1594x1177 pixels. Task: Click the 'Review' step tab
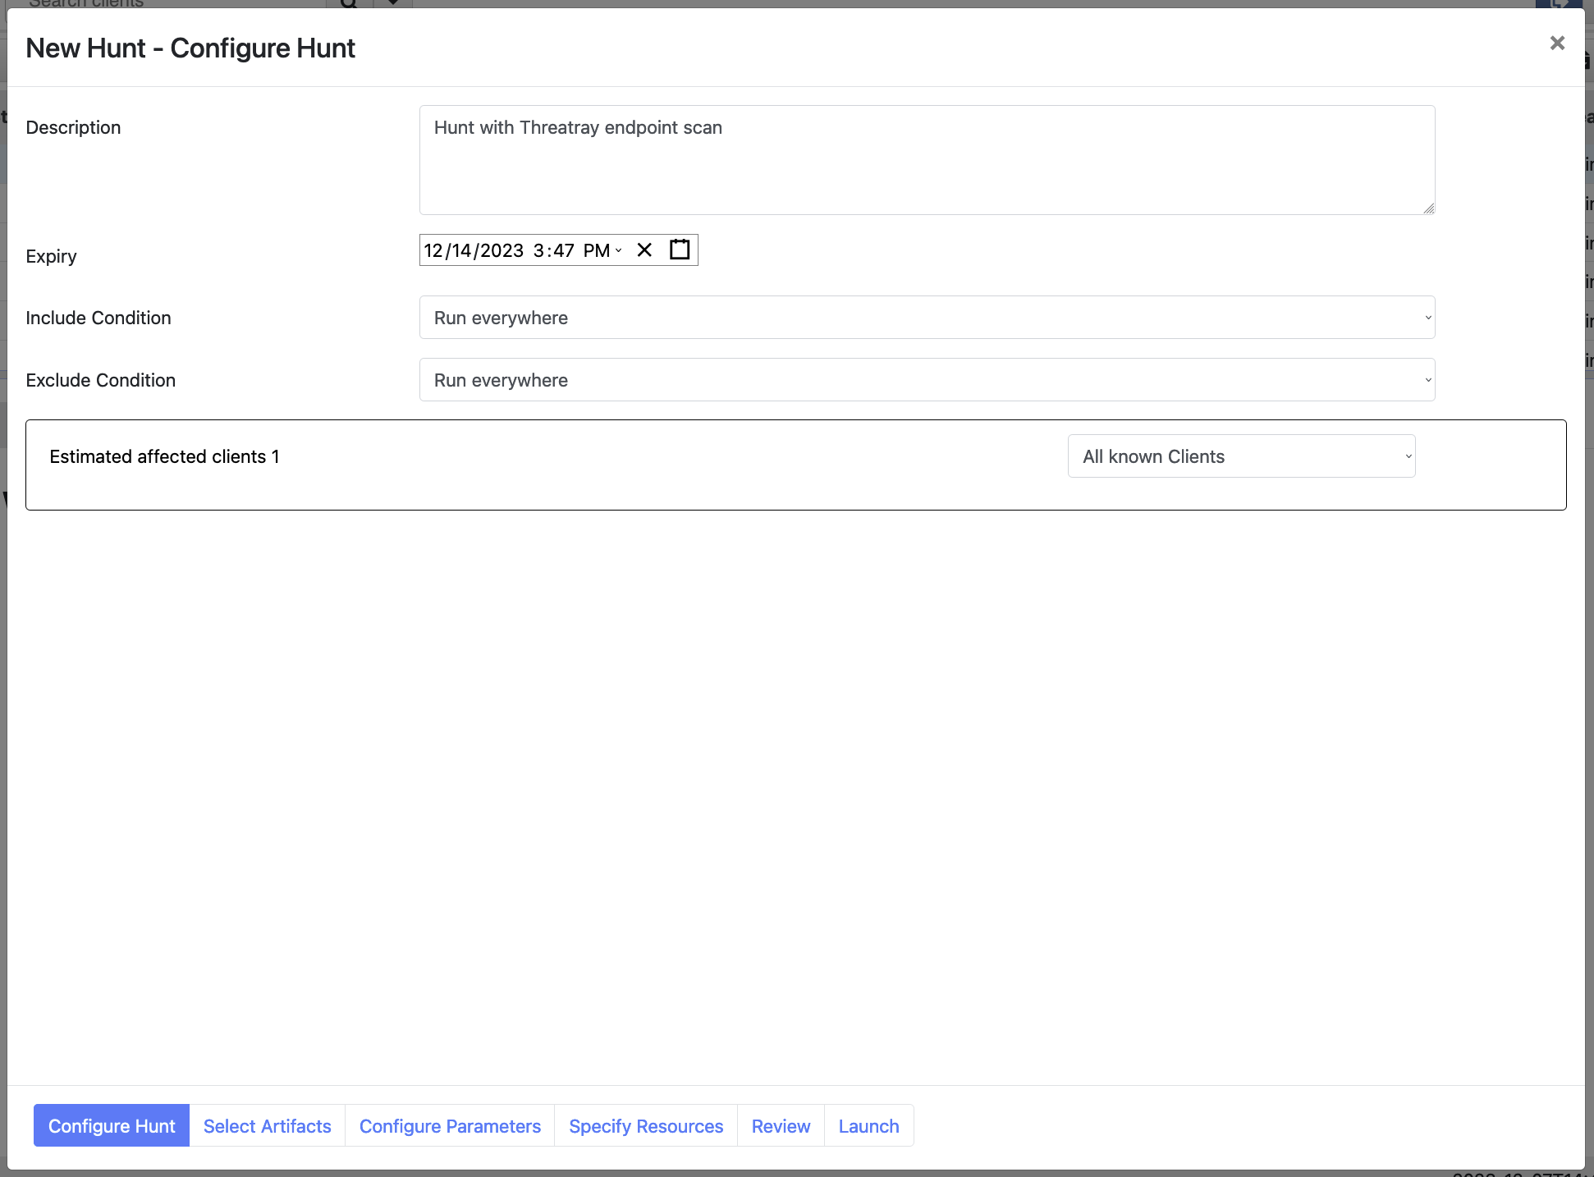781,1125
